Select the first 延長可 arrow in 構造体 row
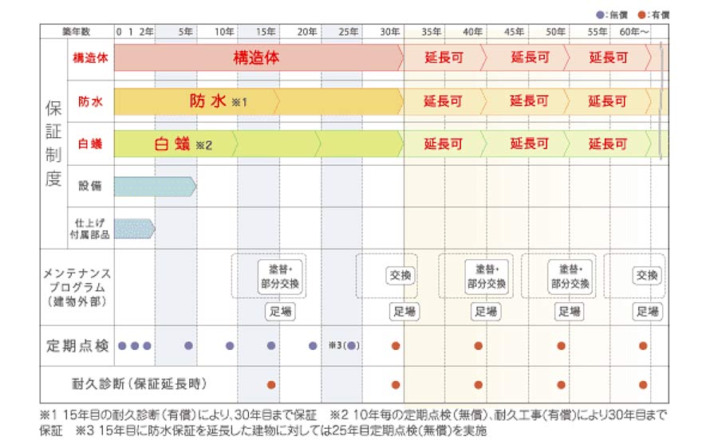Screen dimensions: 718x448 pyautogui.click(x=443, y=58)
